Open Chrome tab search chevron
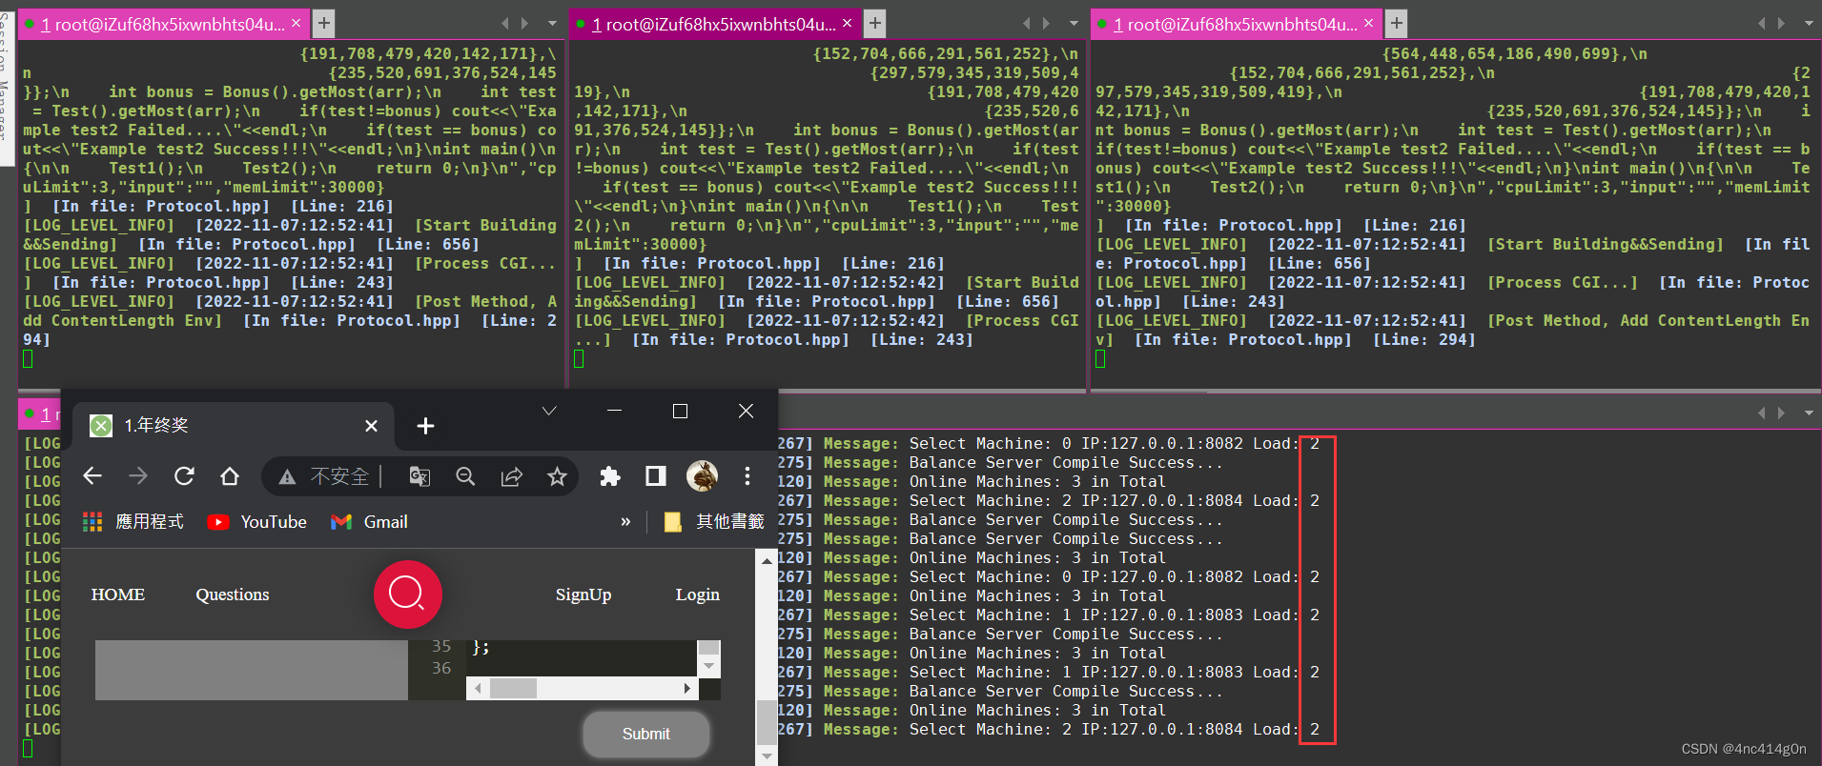This screenshot has width=1822, height=766. coord(549,411)
